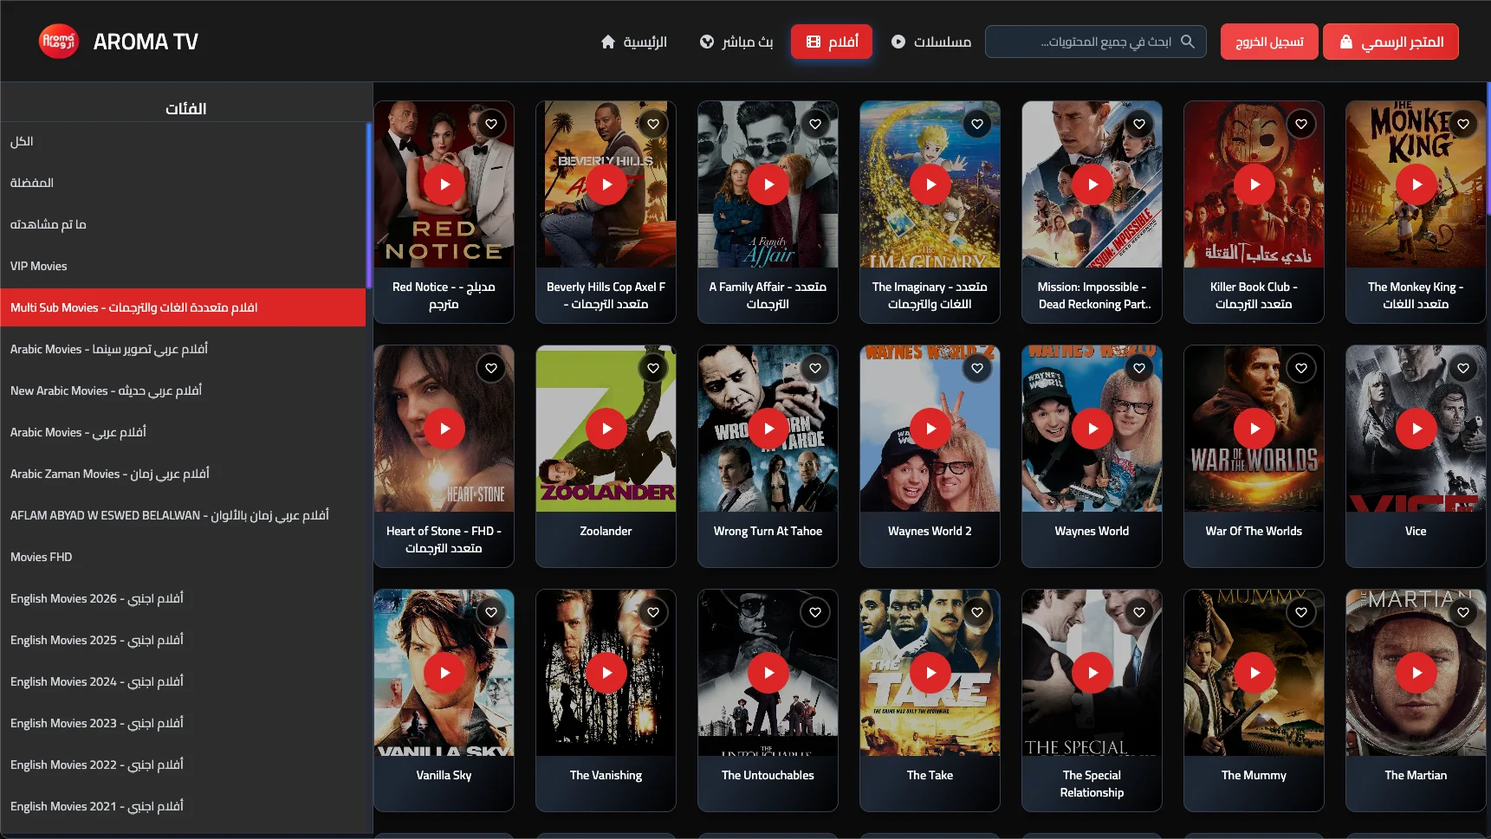Play Wrong Turn At Tahoe
The width and height of the screenshot is (1491, 839).
(768, 429)
